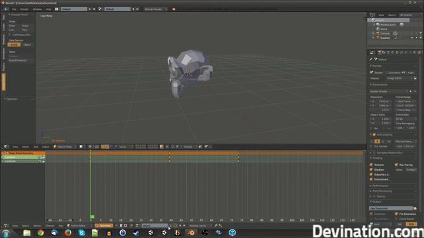424x238 pixels.
Task: Open Skype from taskbar
Action: pos(81,233)
